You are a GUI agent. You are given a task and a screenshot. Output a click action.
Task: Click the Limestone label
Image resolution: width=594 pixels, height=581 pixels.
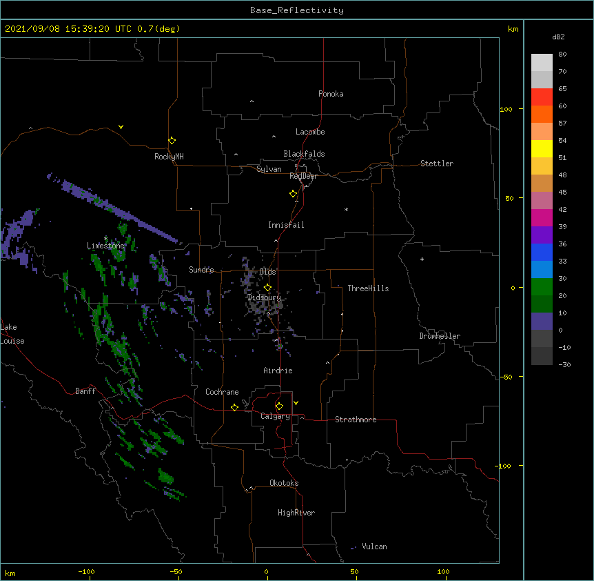[105, 246]
